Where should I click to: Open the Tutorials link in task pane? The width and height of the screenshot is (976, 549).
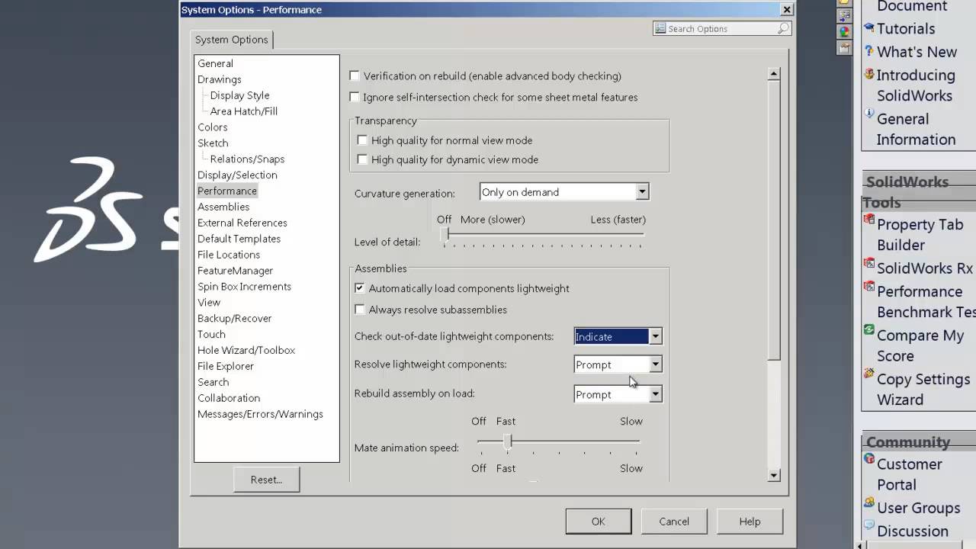[x=906, y=28]
